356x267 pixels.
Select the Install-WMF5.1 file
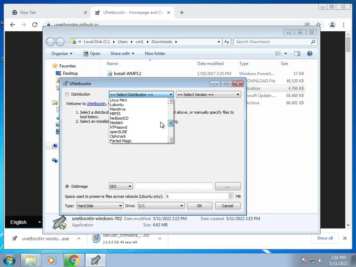coord(127,74)
